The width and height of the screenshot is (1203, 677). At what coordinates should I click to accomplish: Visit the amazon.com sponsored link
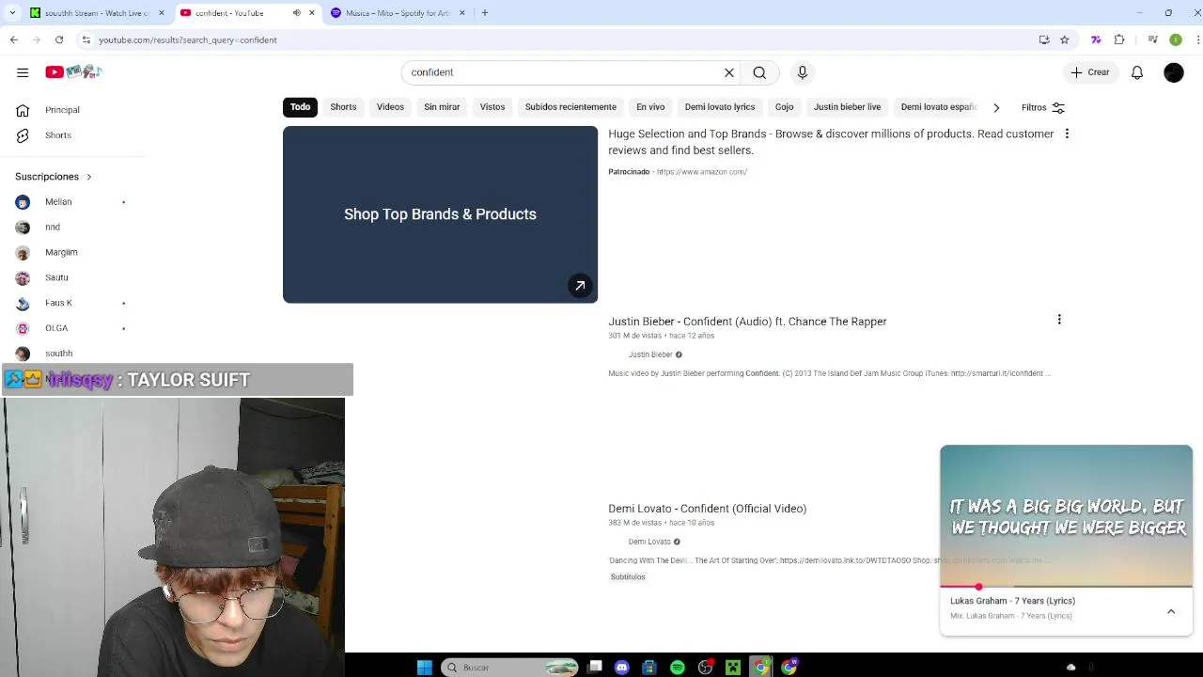point(702,172)
